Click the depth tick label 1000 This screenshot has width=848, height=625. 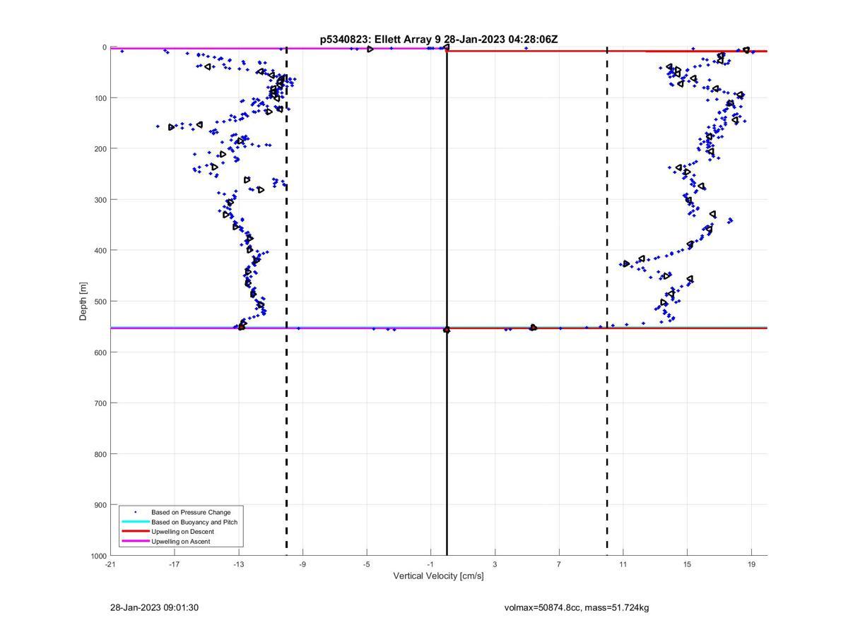click(98, 556)
